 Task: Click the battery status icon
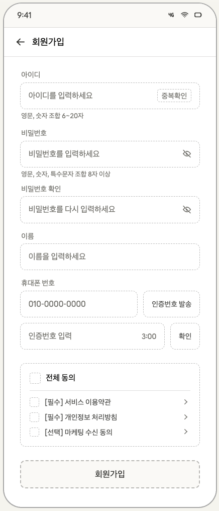(198, 15)
